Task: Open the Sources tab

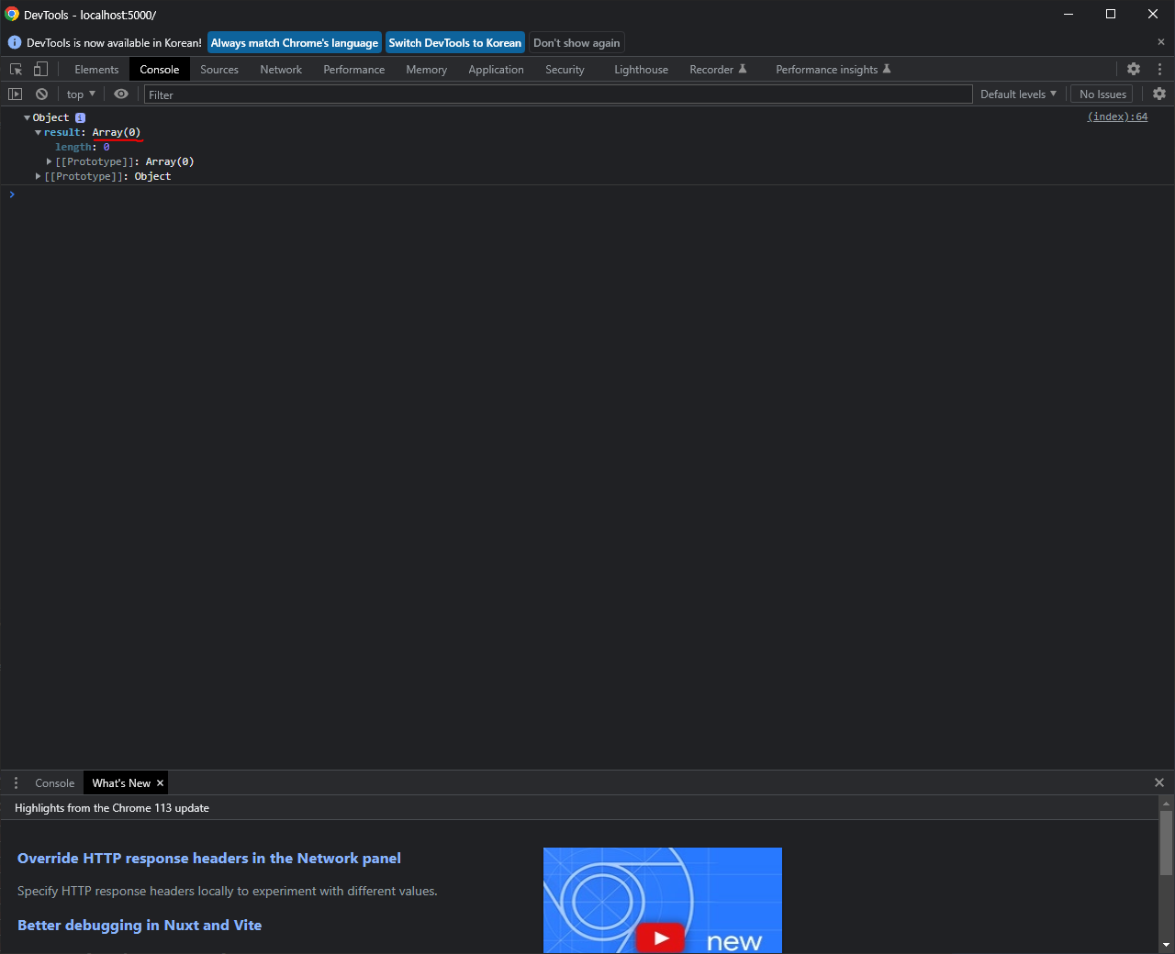Action: click(219, 70)
